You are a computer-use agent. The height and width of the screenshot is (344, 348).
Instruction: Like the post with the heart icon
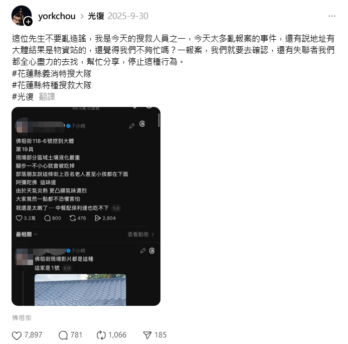tap(17, 335)
